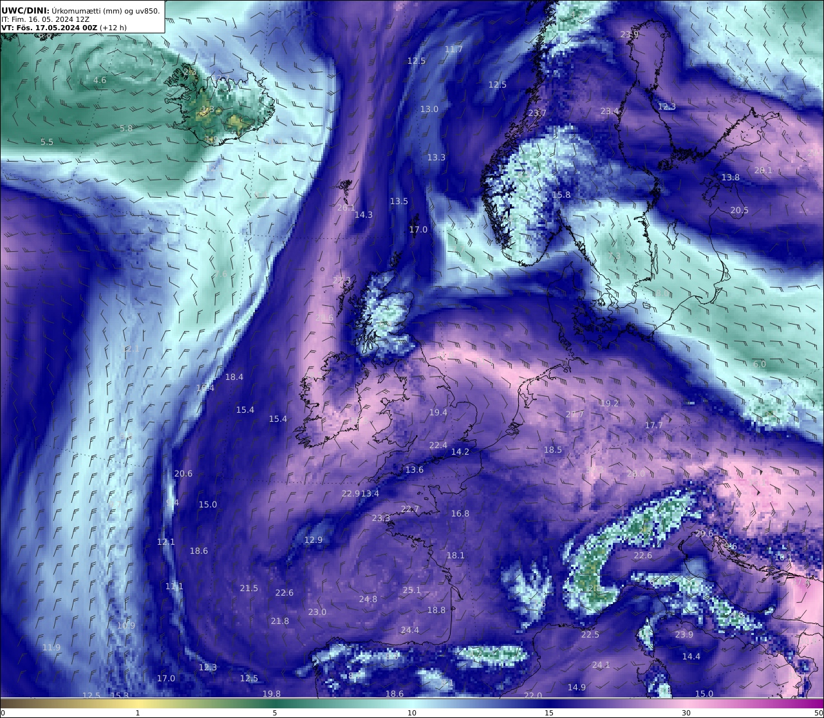Viewport: 824px width, 718px height.
Task: Click the 14.4 value near Italy
Action: [x=691, y=657]
